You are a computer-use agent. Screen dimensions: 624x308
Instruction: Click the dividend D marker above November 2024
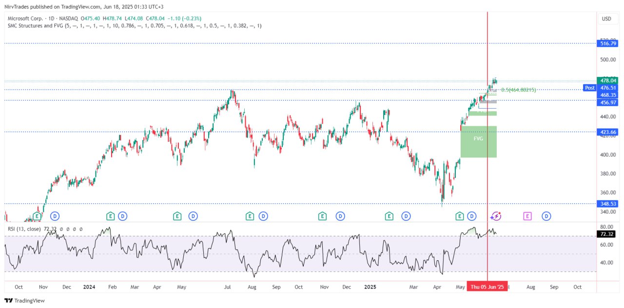click(x=340, y=216)
